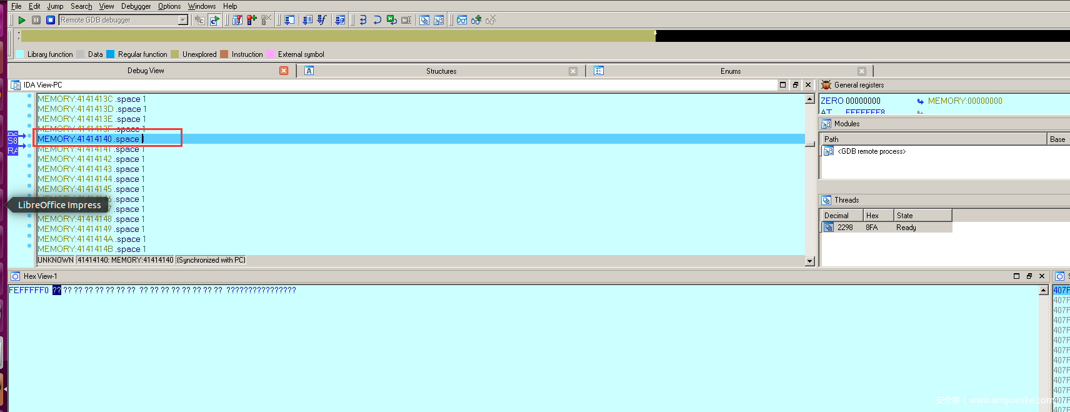Terminate the process with the blue stop icon
The height and width of the screenshot is (412, 1070).
pyautogui.click(x=51, y=20)
